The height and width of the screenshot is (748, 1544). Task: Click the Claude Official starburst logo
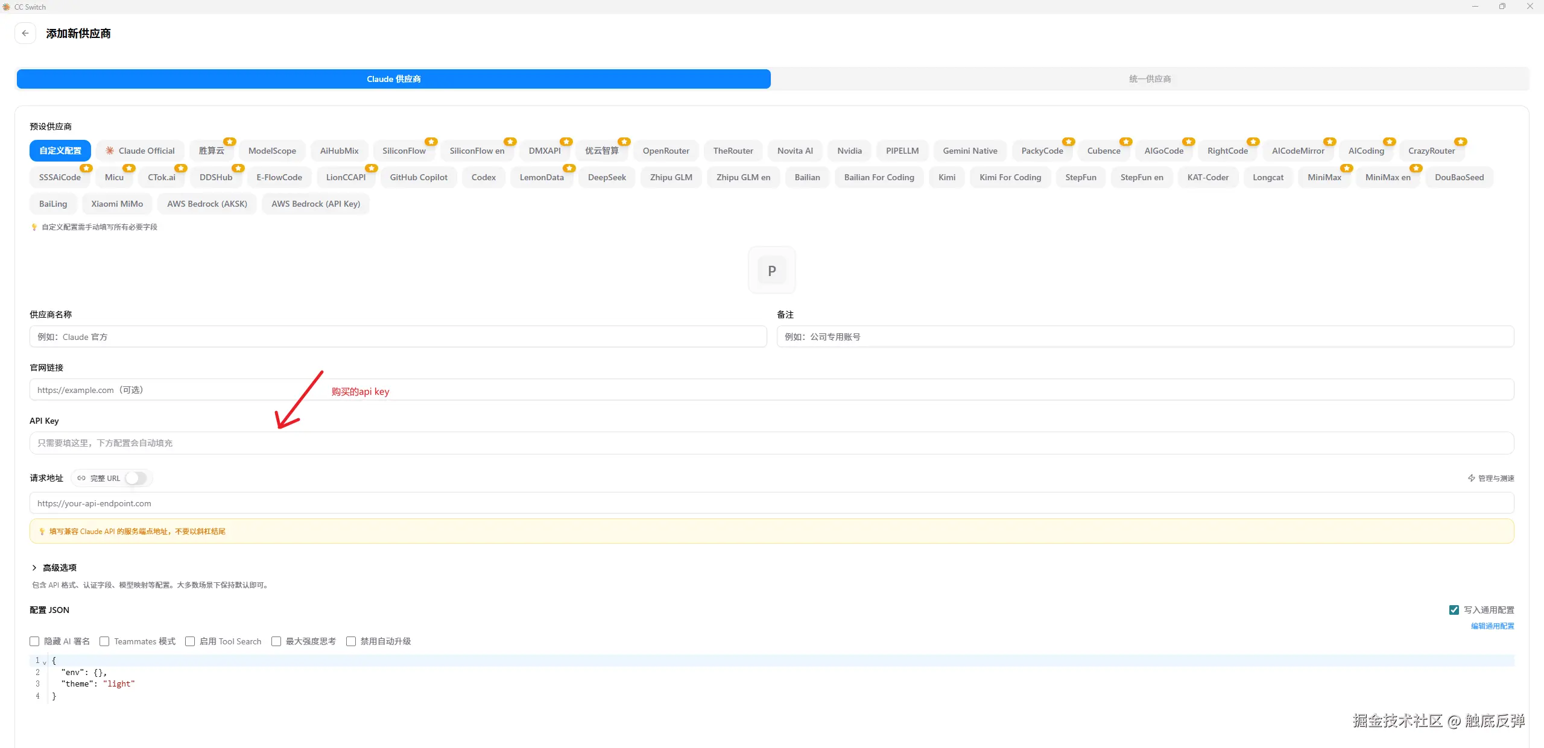click(110, 151)
